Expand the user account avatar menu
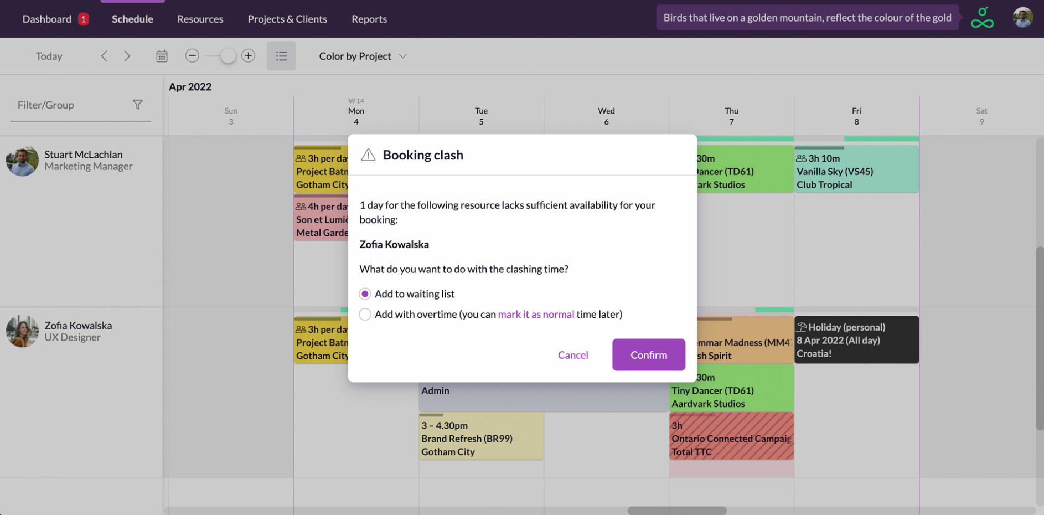The height and width of the screenshot is (515, 1044). pos(1022,17)
